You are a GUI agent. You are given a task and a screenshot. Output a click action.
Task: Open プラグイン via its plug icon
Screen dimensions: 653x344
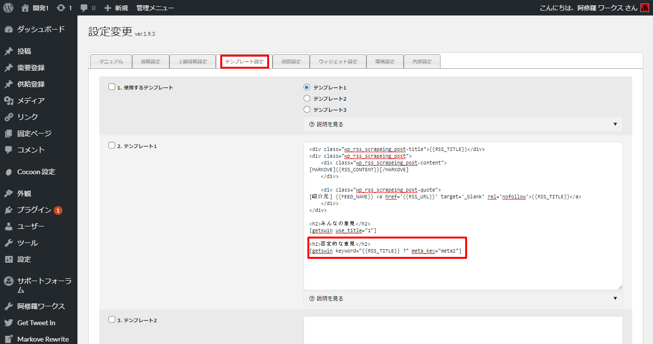coord(8,210)
